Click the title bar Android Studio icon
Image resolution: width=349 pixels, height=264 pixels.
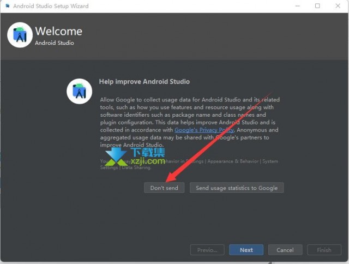point(8,6)
